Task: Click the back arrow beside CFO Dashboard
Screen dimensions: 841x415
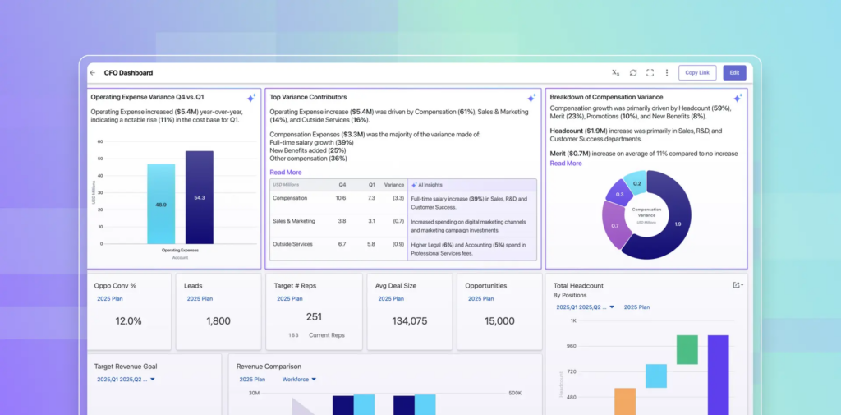Action: click(93, 73)
